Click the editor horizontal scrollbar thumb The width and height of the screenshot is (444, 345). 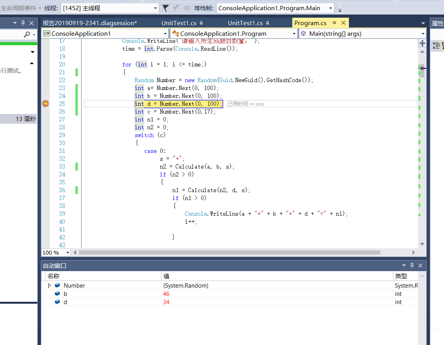pos(229,252)
